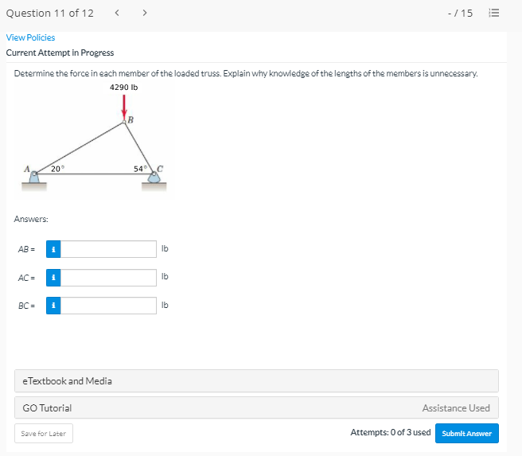Click the 'Assistance Used' label
The width and height of the screenshot is (522, 456).
click(x=456, y=408)
